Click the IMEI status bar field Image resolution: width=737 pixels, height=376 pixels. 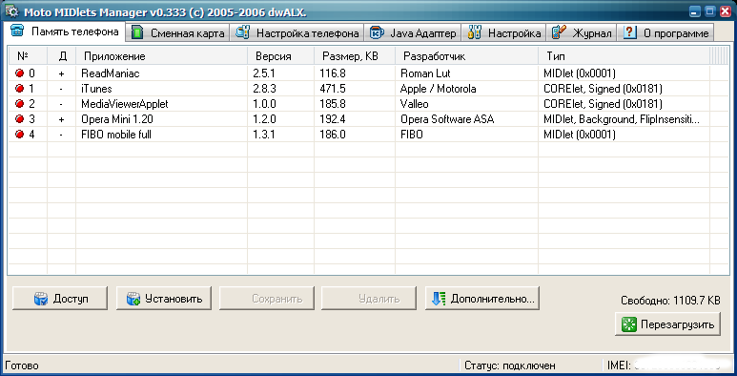[666, 366]
